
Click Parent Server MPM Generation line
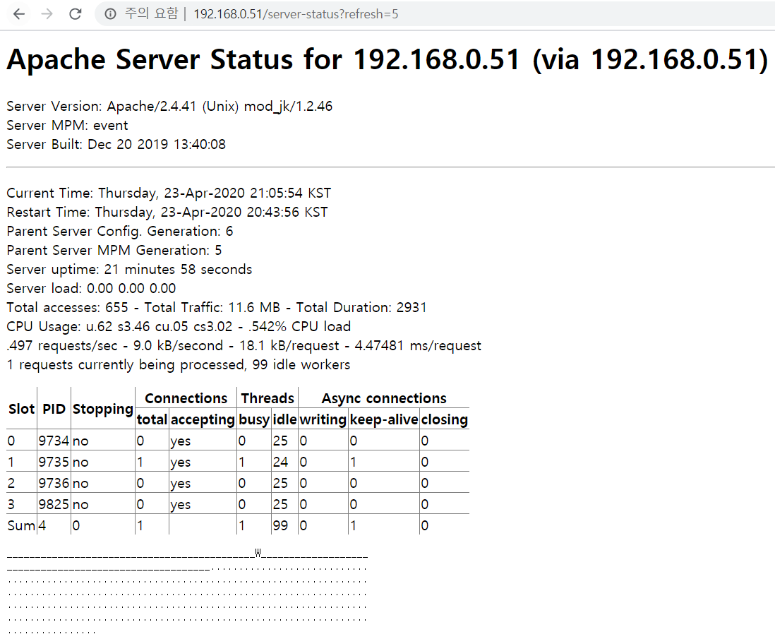tap(114, 250)
